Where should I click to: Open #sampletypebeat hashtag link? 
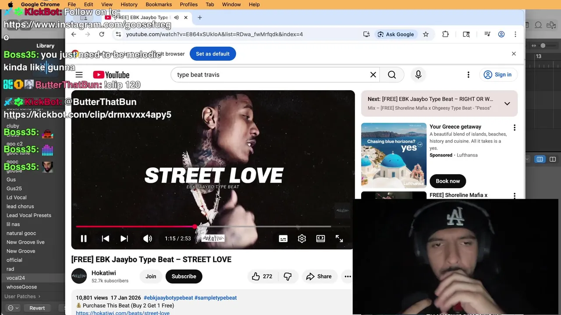[x=216, y=297]
